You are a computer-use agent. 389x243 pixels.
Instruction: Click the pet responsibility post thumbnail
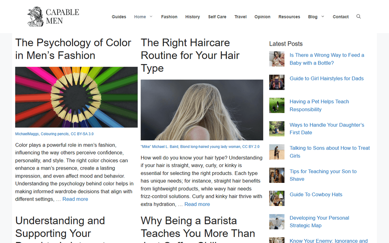[x=277, y=105]
